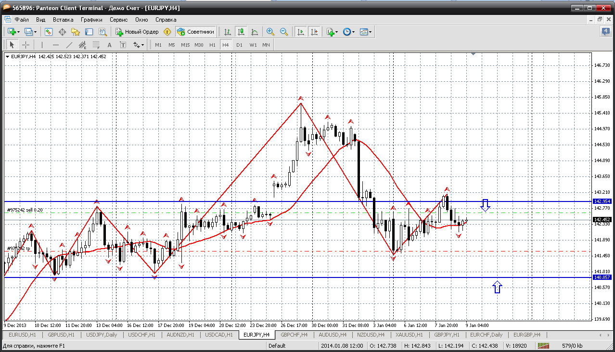Select the equidistant channel tool
Viewport: 615px width, 352px height.
tap(83, 45)
